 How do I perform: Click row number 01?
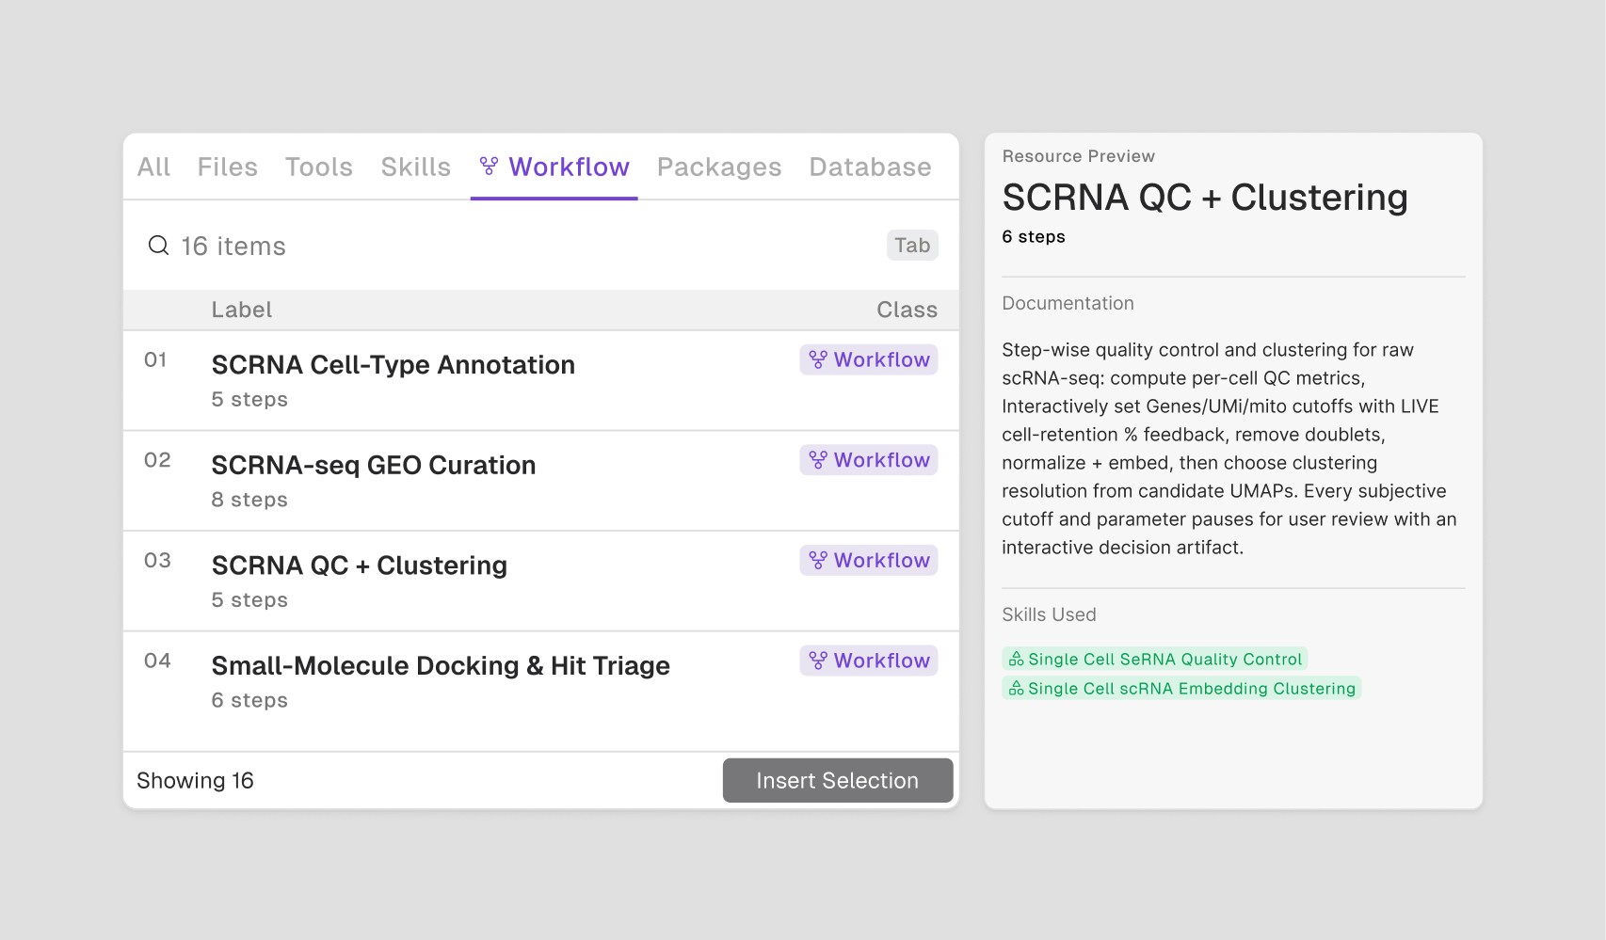pyautogui.click(x=155, y=359)
